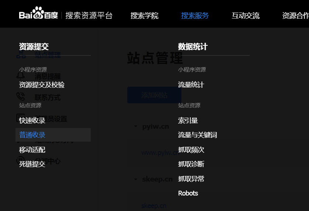Select 移动适配 menu entry
309x211 pixels.
coord(32,150)
